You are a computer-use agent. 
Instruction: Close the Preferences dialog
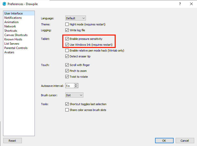coord(191,4)
